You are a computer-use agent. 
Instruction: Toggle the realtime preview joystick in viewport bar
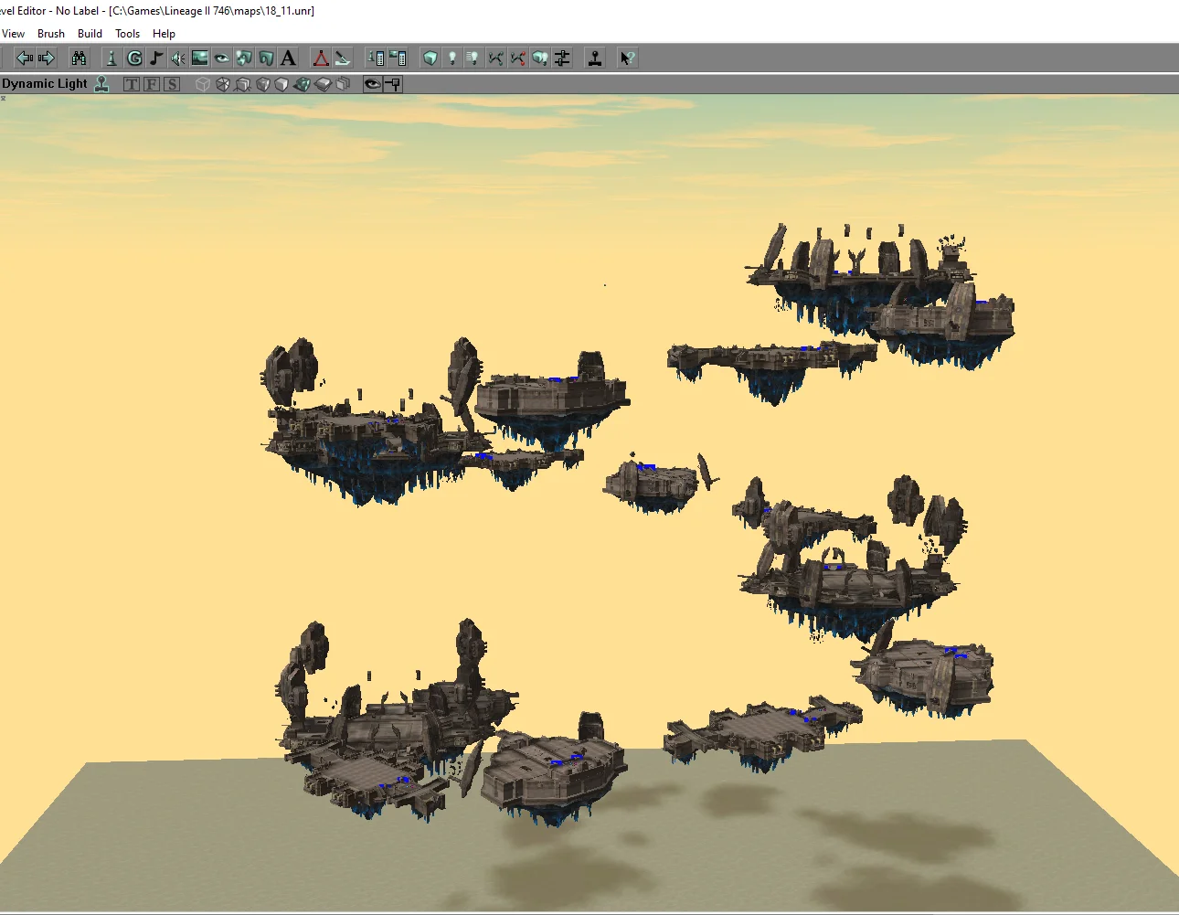click(x=102, y=84)
